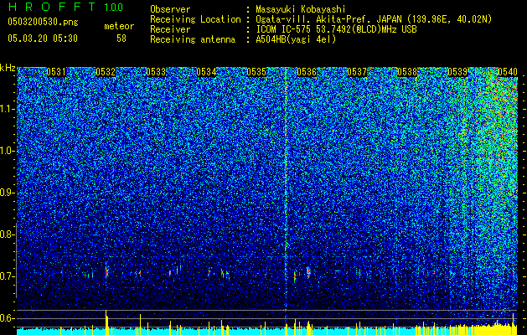The height and width of the screenshot is (335, 527).
Task: Click the HROFFT title text
Action: point(52,7)
